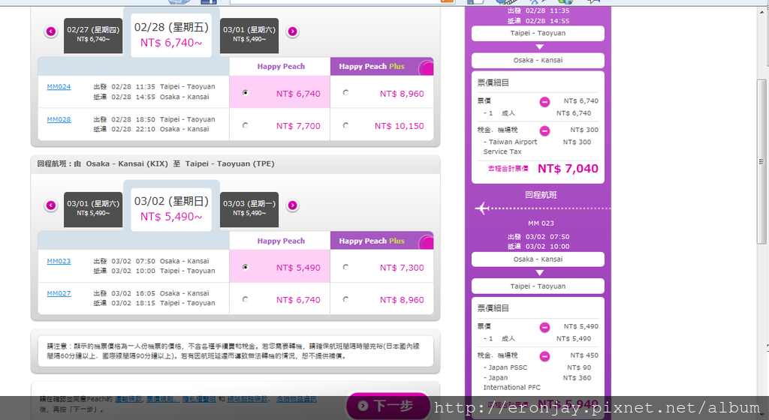Viewport: 769px width, 420px height.
Task: Select Happy Peach Plus NT$ 7,300 for MM023
Action: [345, 267]
